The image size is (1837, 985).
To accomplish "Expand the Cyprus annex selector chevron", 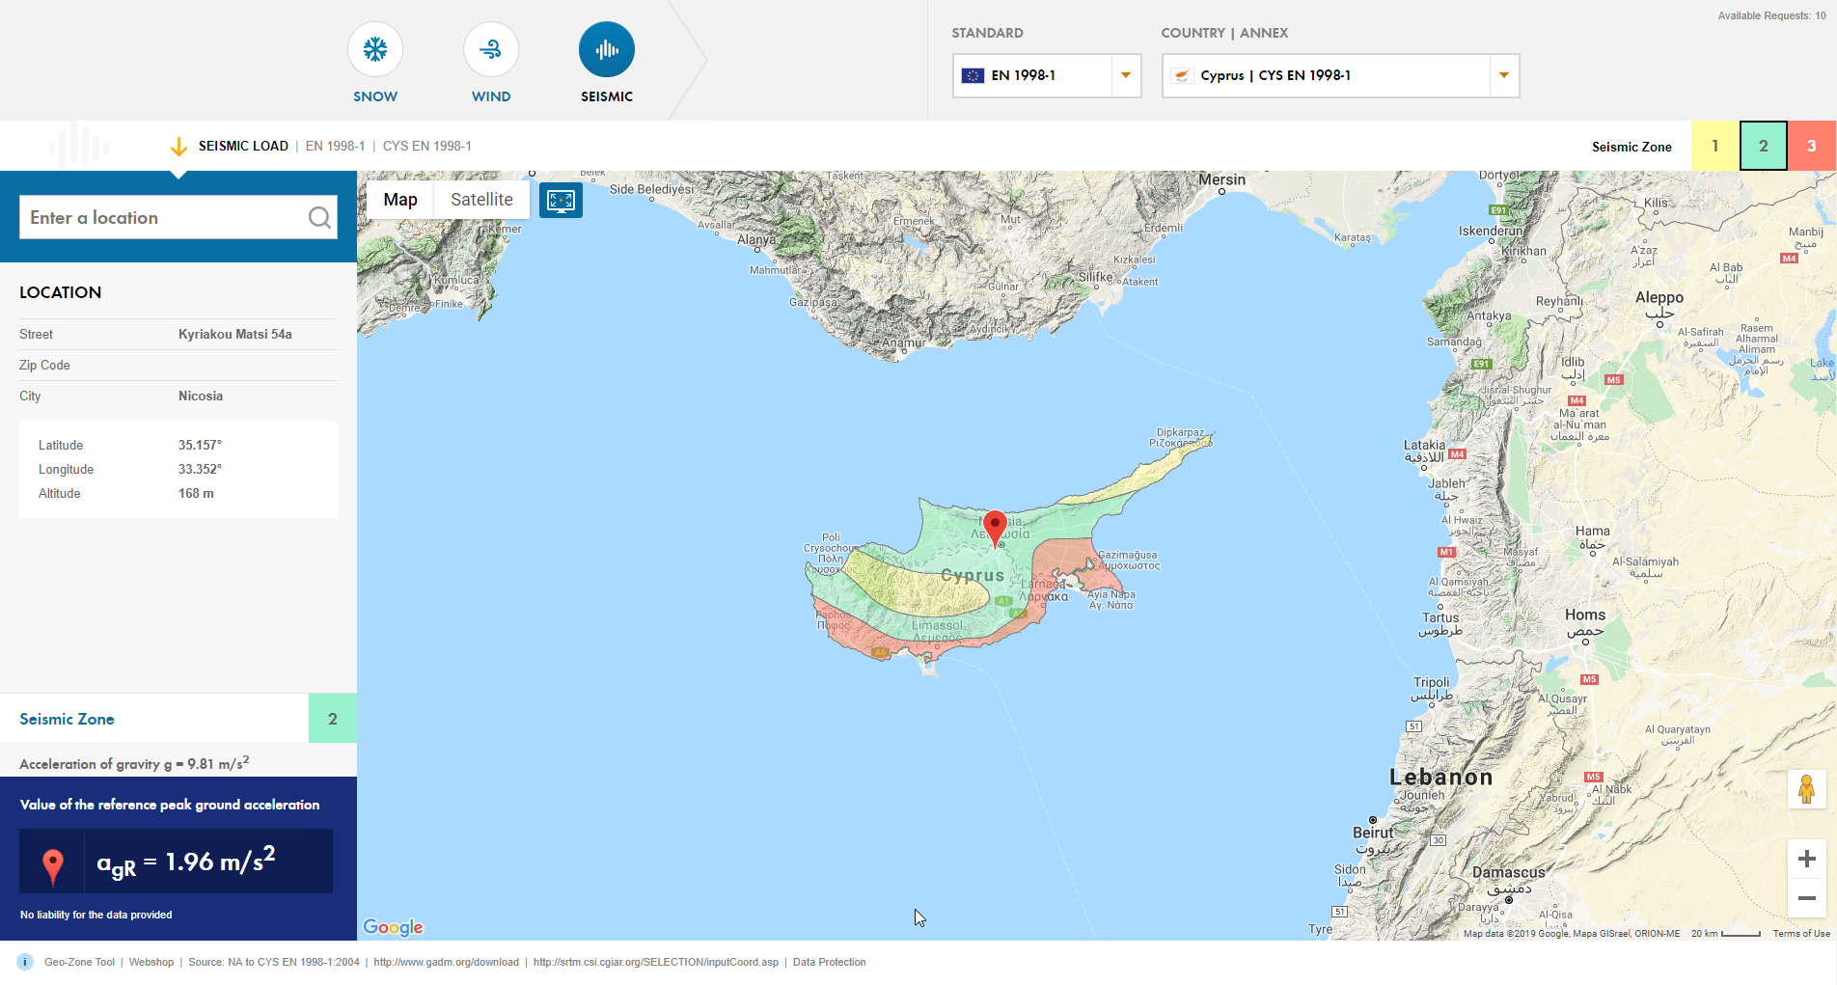I will click(x=1503, y=75).
